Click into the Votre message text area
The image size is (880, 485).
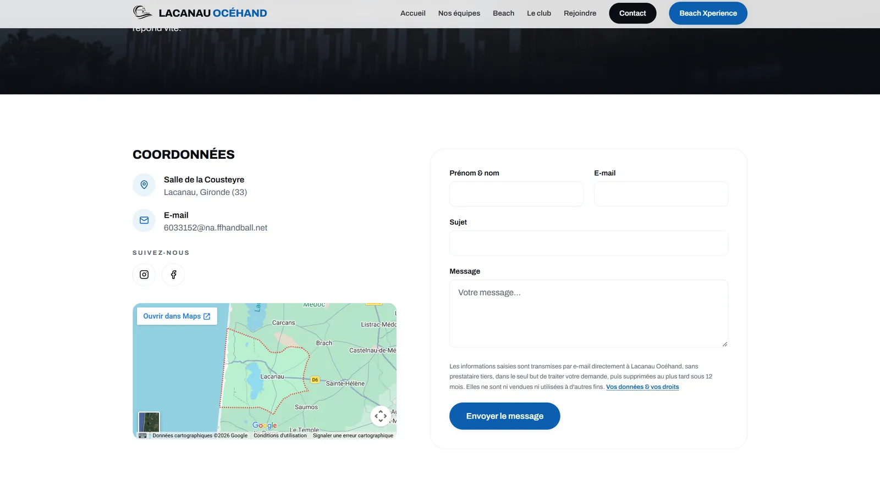[x=588, y=314]
